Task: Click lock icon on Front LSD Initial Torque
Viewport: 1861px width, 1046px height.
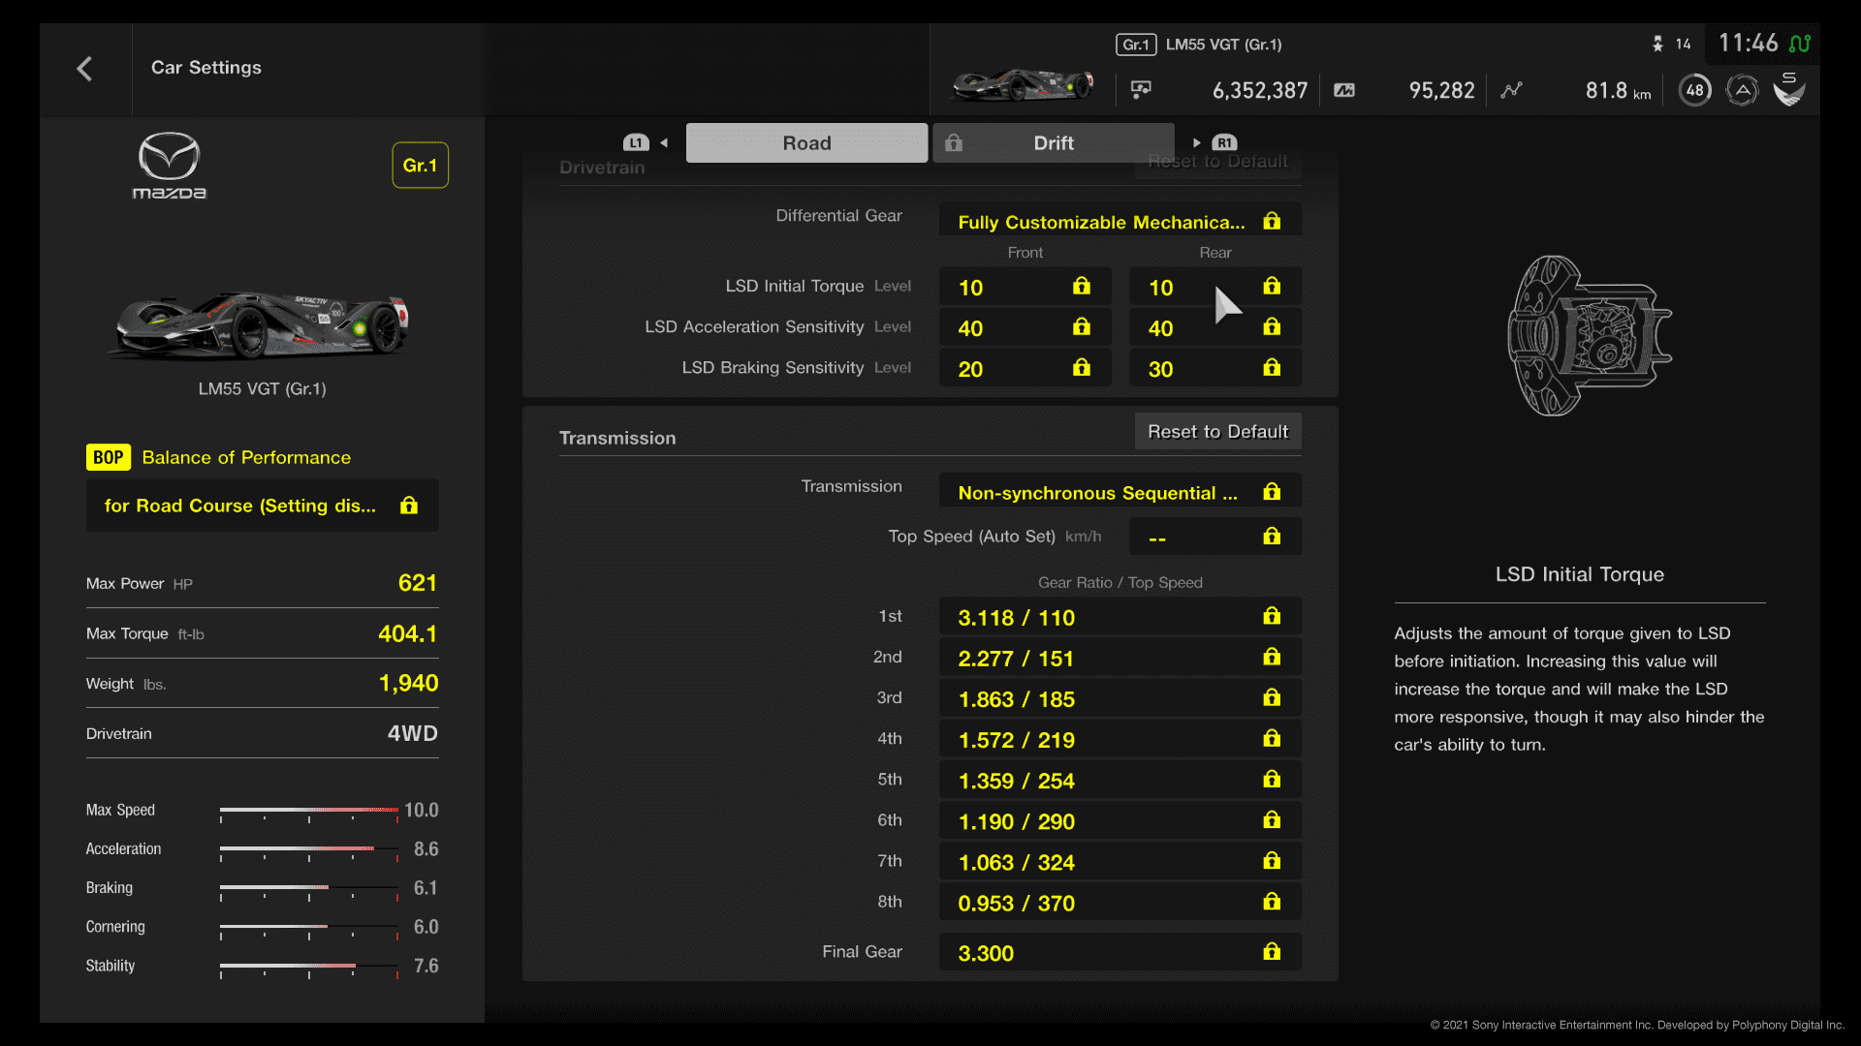Action: click(1082, 286)
